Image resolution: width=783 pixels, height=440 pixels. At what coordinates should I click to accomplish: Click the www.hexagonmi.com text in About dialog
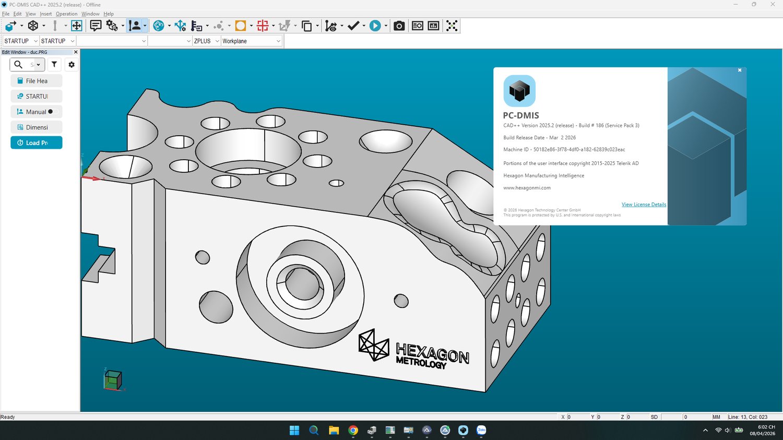point(527,188)
